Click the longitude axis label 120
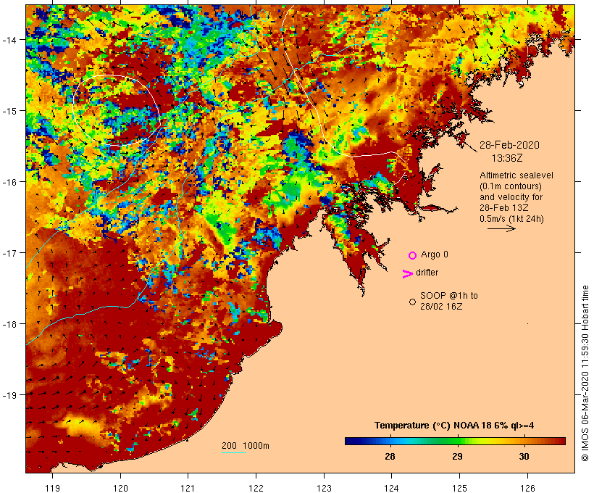 click(120, 488)
